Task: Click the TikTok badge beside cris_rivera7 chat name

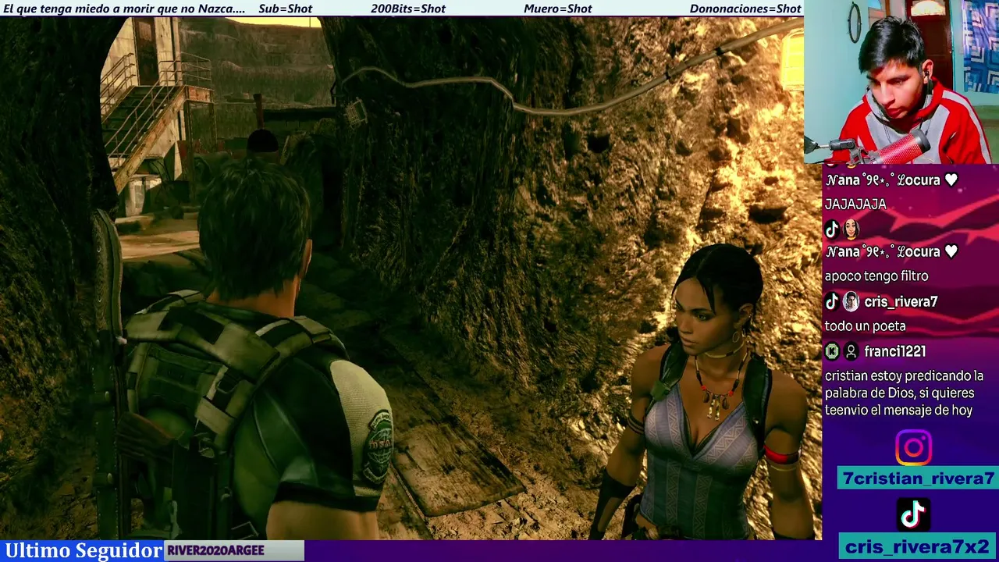Action: [832, 301]
